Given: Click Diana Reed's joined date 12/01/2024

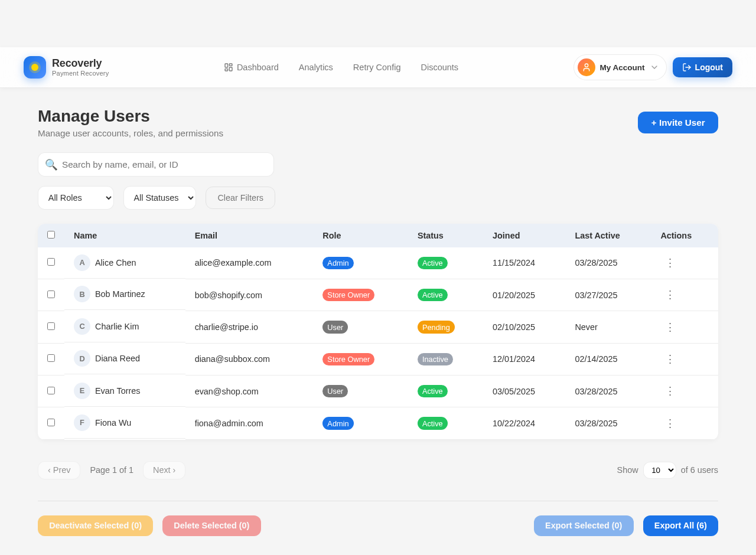Looking at the screenshot, I should 514,359.
